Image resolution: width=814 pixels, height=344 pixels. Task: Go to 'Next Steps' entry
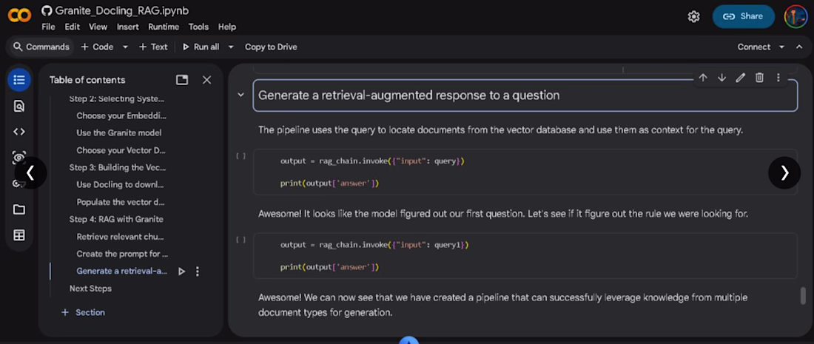90,289
